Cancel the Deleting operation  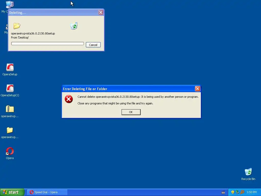pos(93,45)
